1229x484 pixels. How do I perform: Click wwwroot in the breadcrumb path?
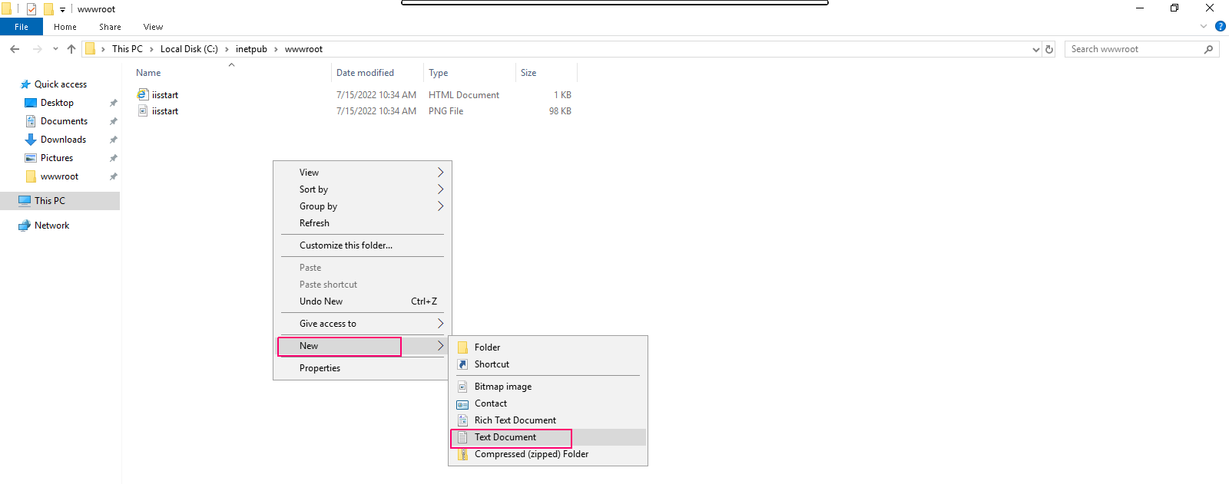pos(303,49)
